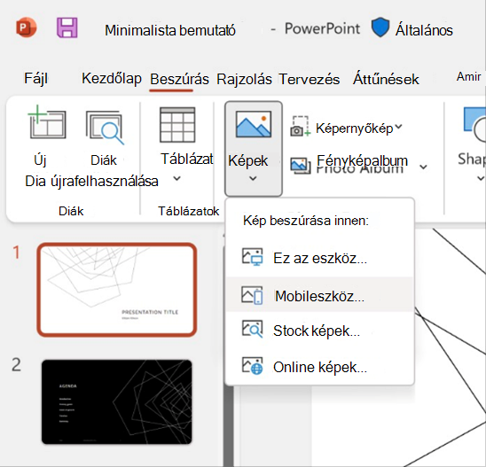Click the Képernyőkép label button
Screen dimensions: 486x467
(354, 128)
